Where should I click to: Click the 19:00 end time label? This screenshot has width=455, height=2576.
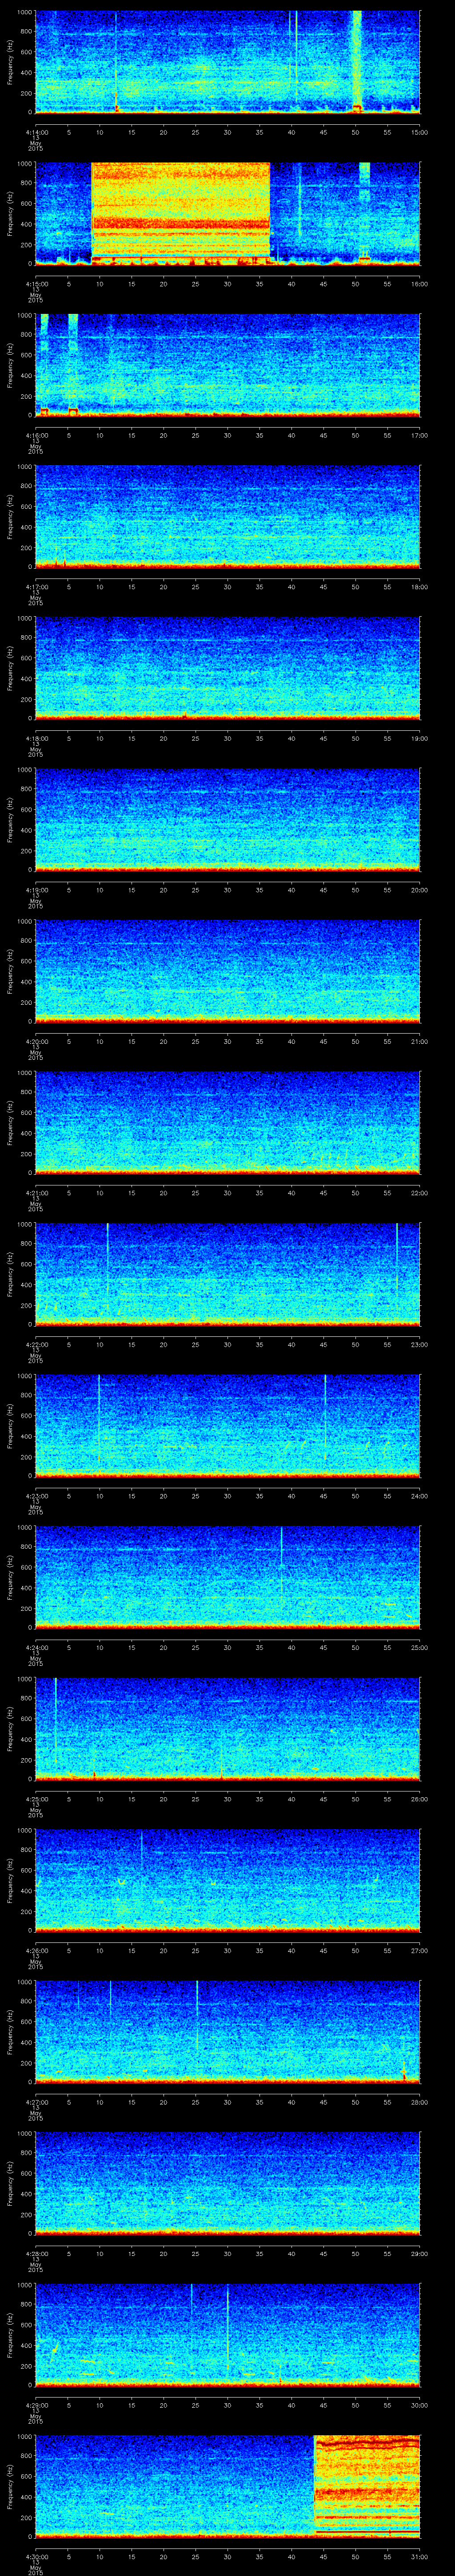419,739
